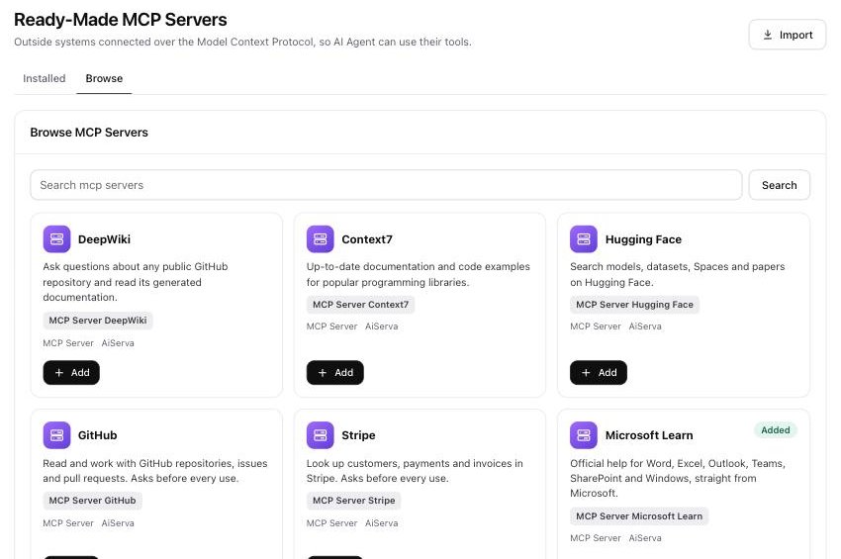Click the MCP Server GitHub tag
Screen dimensions: 841x559
92,501
